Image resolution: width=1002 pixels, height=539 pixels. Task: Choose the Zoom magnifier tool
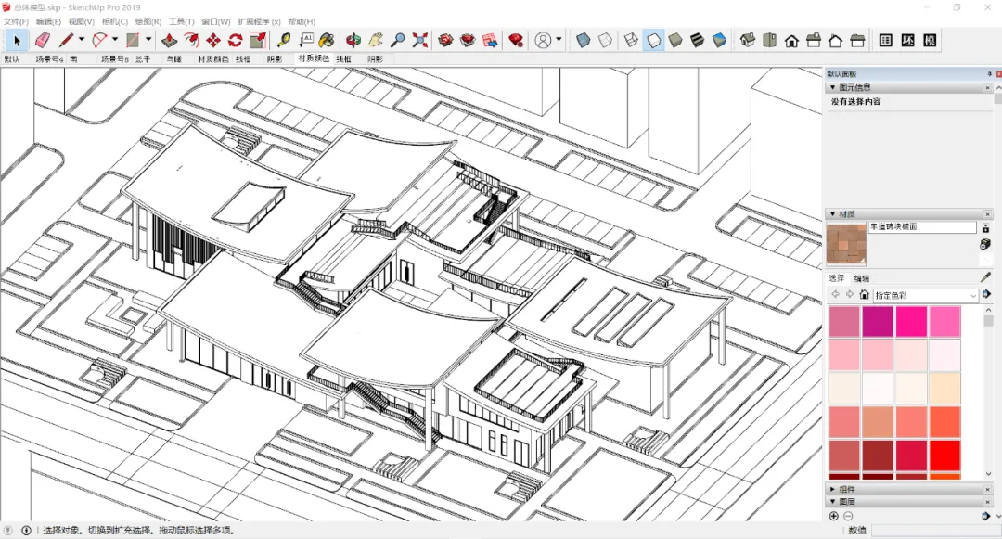click(x=397, y=40)
